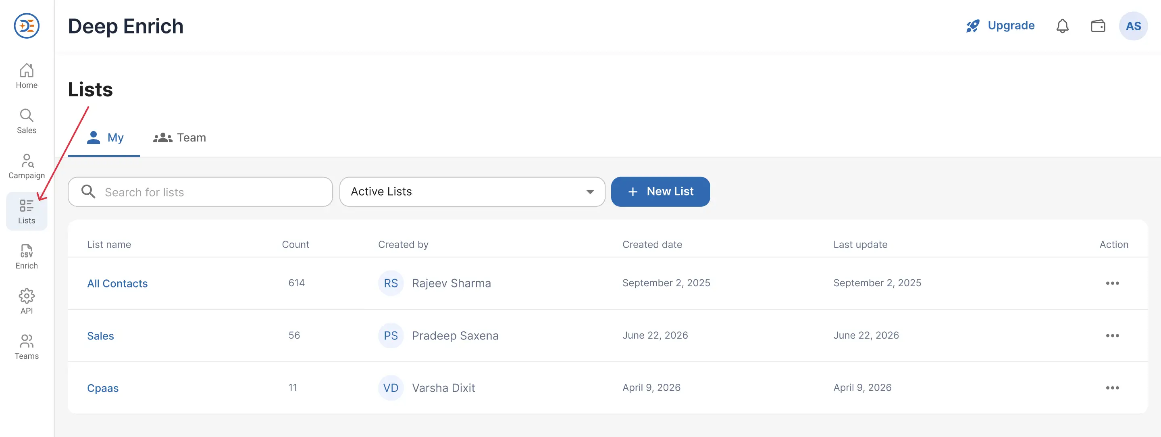
Task: Open notifications bell icon
Action: (1062, 26)
